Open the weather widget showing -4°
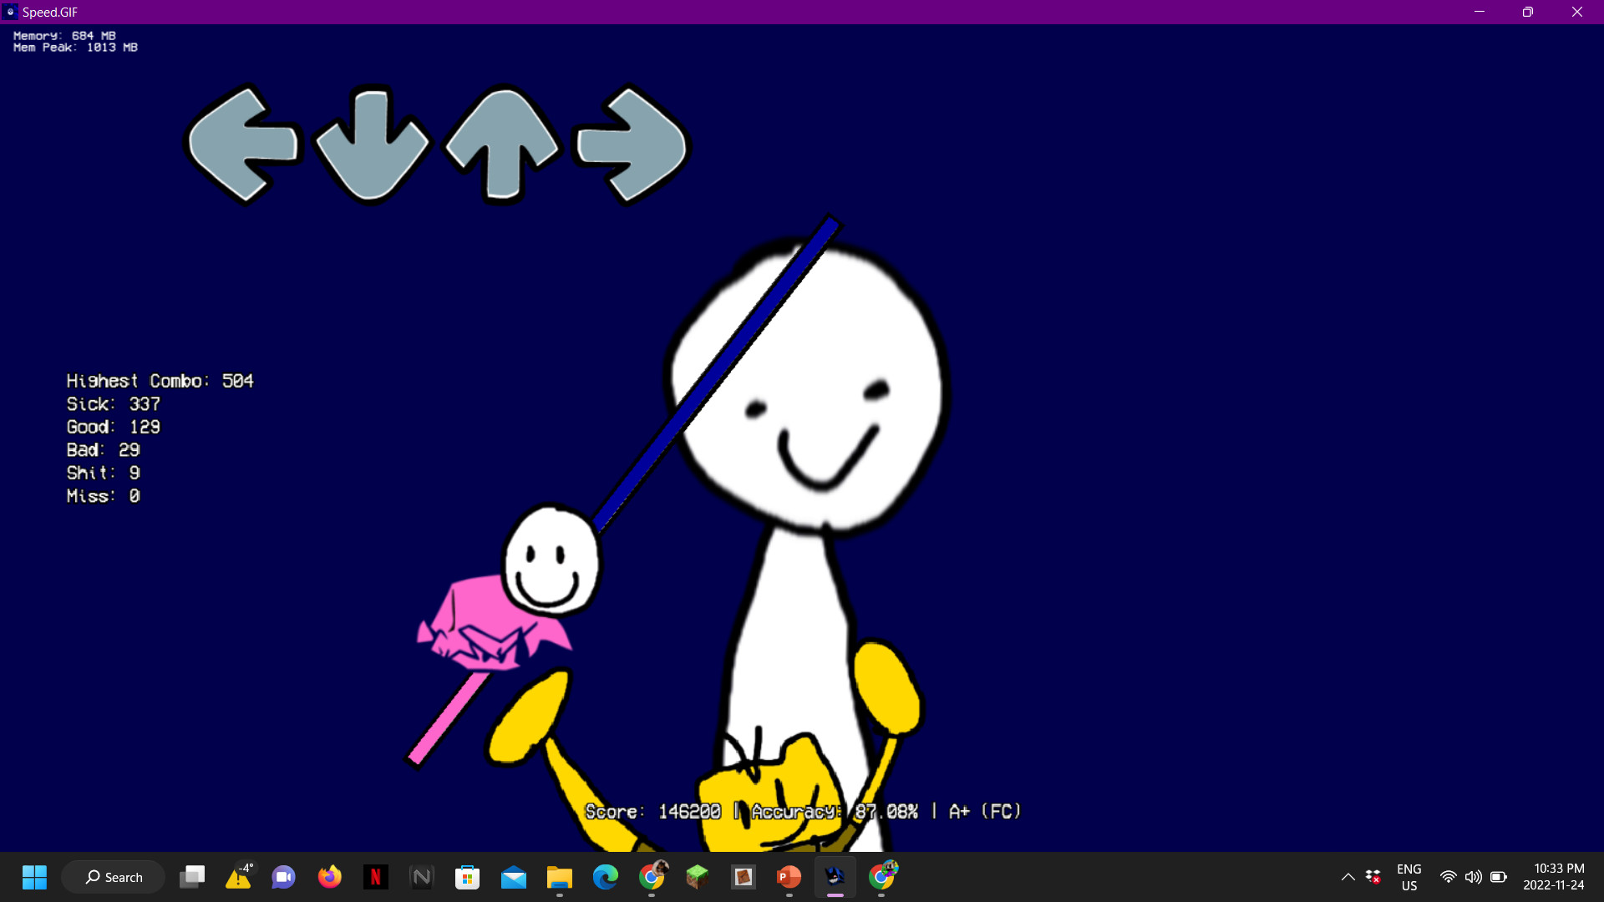This screenshot has width=1604, height=902. click(239, 877)
